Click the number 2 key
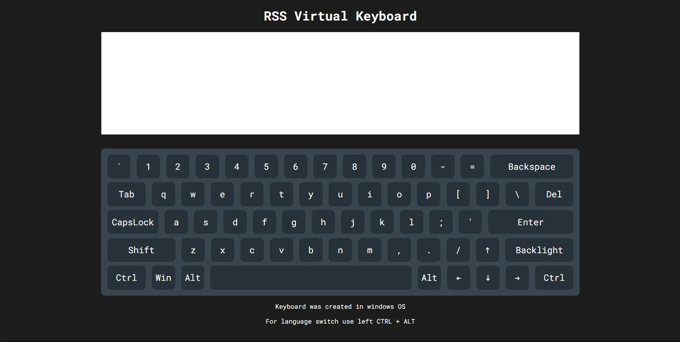 (178, 167)
